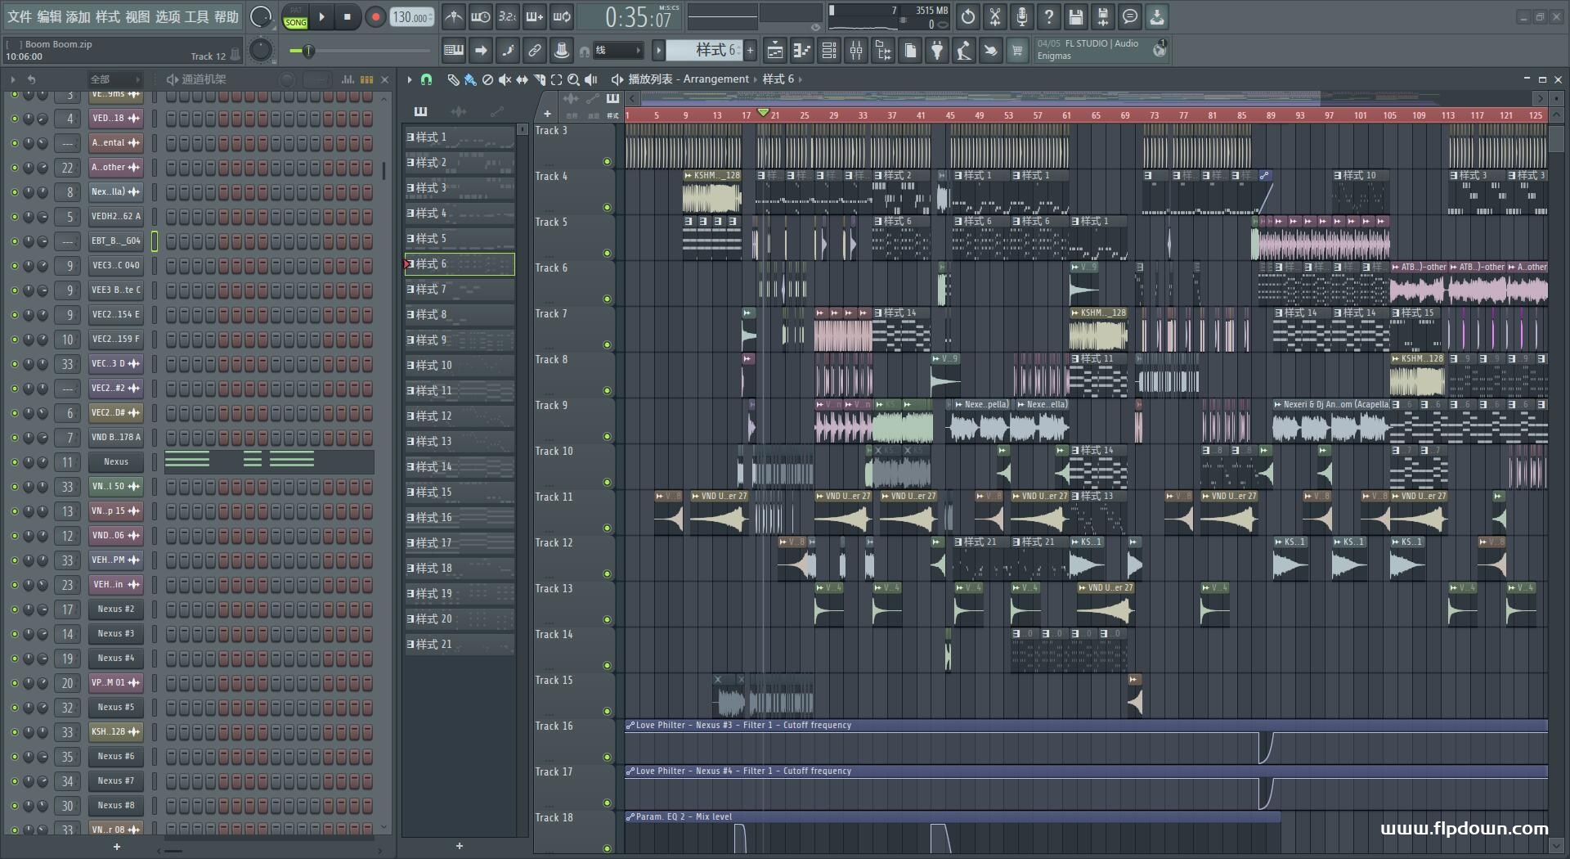The width and height of the screenshot is (1570, 859).
Task: Open the Nexus #8 channel button
Action: tap(116, 805)
